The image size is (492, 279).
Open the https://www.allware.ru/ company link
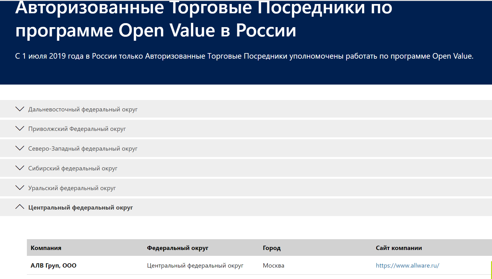pos(407,265)
